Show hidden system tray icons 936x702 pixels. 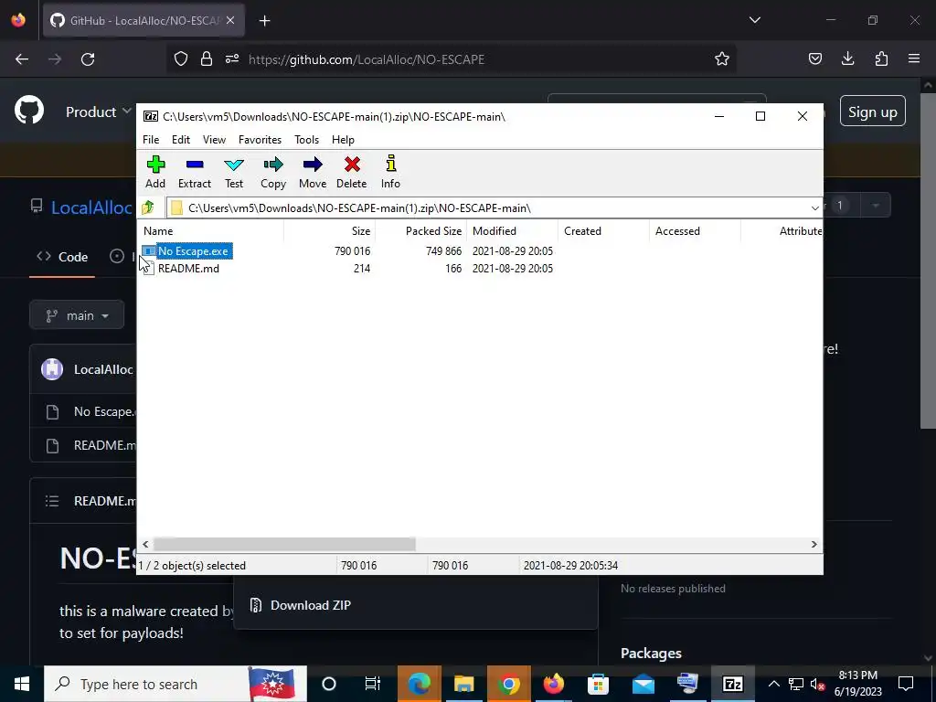click(773, 684)
